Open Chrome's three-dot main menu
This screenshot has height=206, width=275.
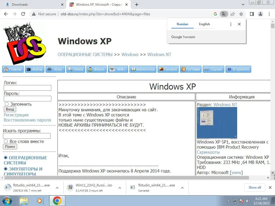coord(269,14)
